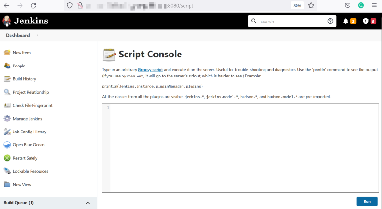Click the New View folder icon
Viewport: 382px width, 209px height.
point(7,184)
